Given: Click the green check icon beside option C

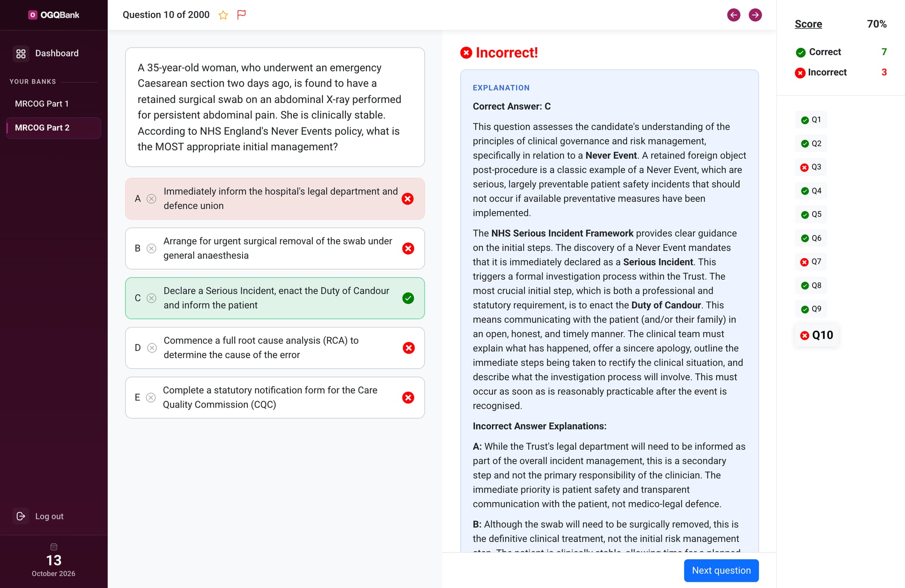Looking at the screenshot, I should [408, 298].
